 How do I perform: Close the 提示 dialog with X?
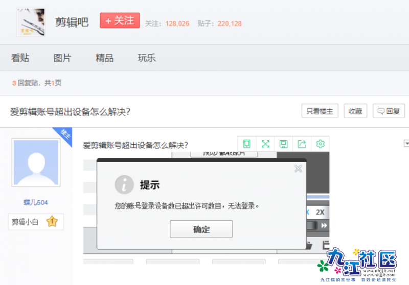click(298, 169)
